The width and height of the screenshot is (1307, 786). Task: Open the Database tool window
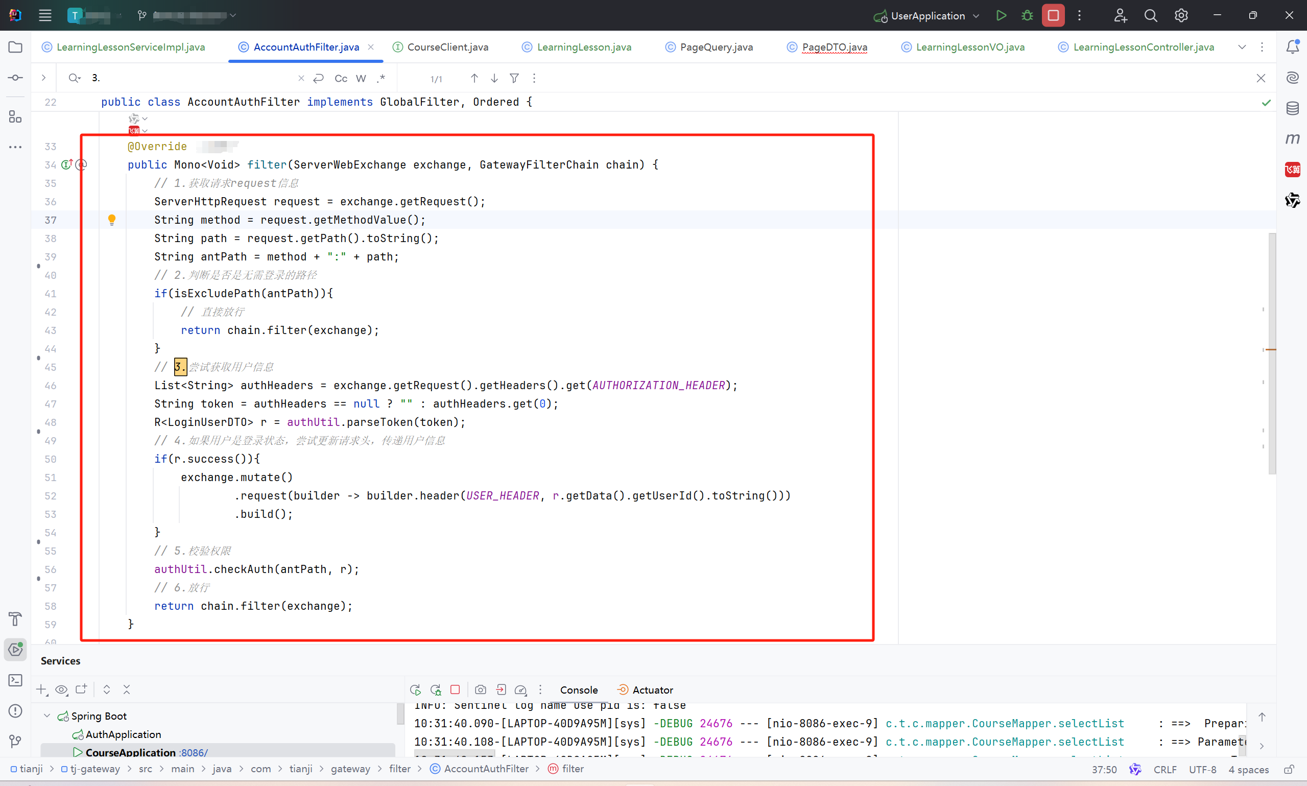pos(1293,109)
